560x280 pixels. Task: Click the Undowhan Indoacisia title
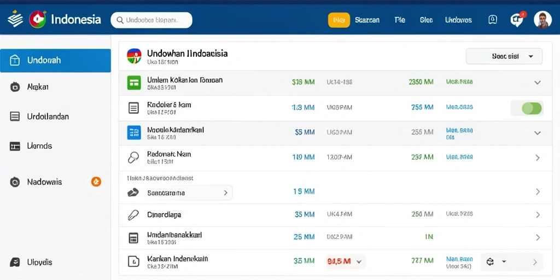pyautogui.click(x=187, y=54)
